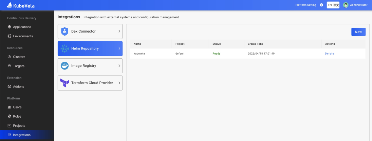Expand Image Registry chevron arrow
Image resolution: width=372 pixels, height=141 pixels.
tap(119, 66)
